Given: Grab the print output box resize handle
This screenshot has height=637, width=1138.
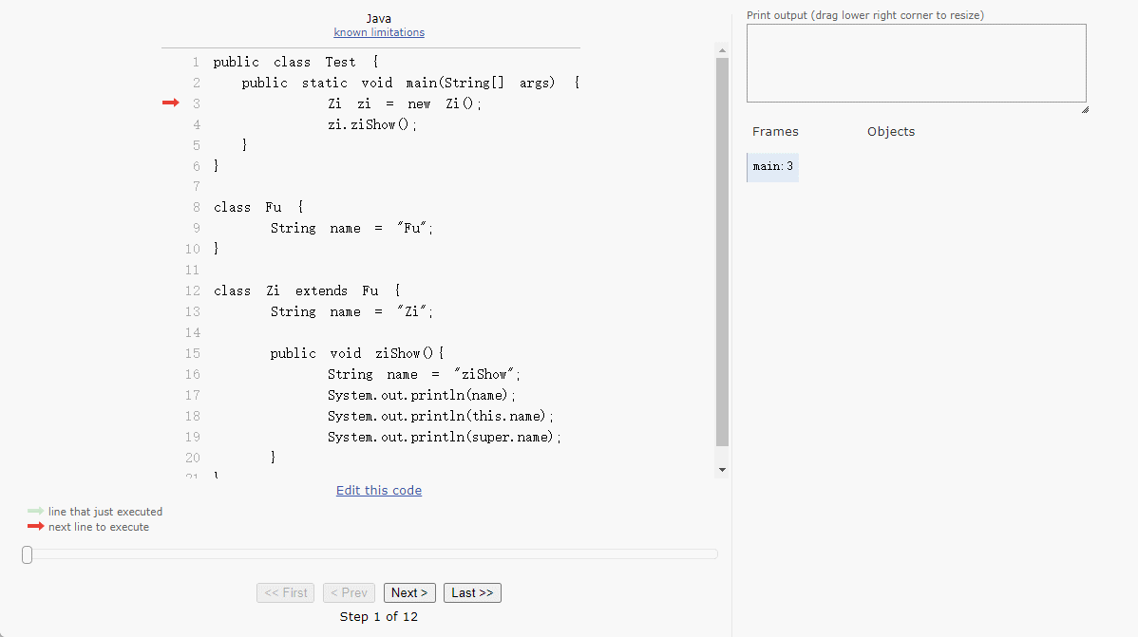Looking at the screenshot, I should (1084, 109).
